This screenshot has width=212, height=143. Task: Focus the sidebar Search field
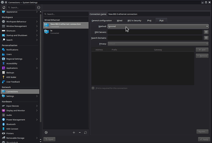click(22, 8)
